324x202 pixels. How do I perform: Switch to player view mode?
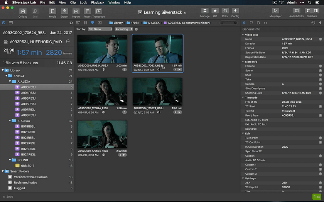click(100, 23)
